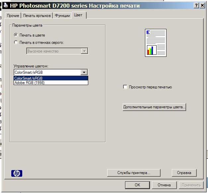Image resolution: width=208 pixels, height=193 pixels.
Task: Choose ColorSmart/sRGB from the list
Action: pyautogui.click(x=51, y=78)
